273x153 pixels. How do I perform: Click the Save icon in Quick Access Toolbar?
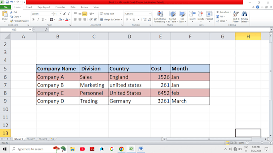click(x=7, y=2)
